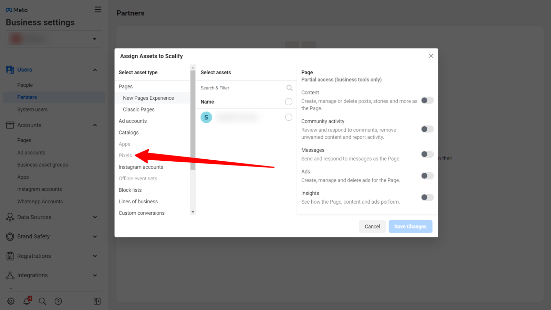
Task: Open the hamburger menu icon
Action: (98, 10)
